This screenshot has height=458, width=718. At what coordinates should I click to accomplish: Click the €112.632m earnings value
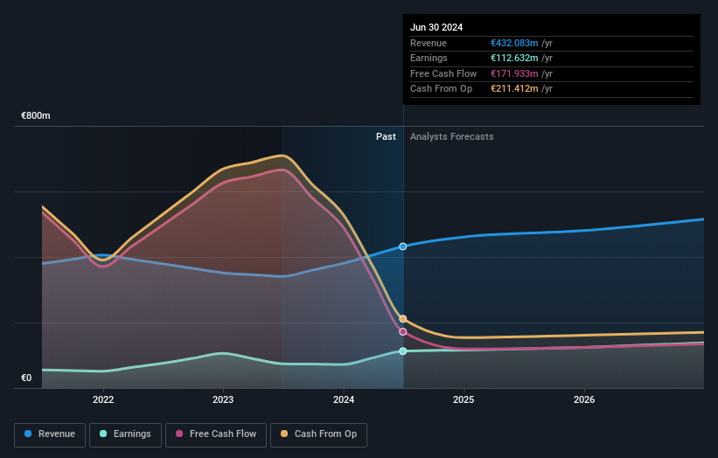[514, 58]
